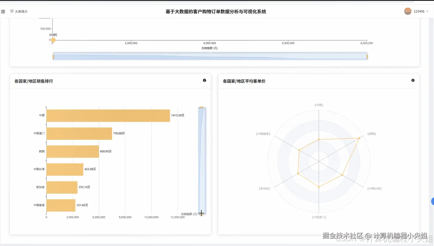
Task: Click the radar data point toward 韩国
Action: tap(359, 138)
